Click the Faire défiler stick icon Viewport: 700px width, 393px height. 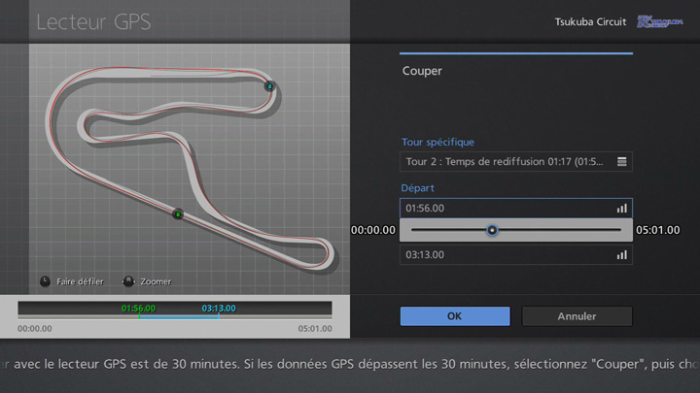[45, 281]
